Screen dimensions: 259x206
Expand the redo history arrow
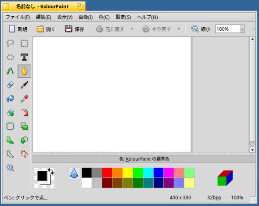tap(179, 29)
